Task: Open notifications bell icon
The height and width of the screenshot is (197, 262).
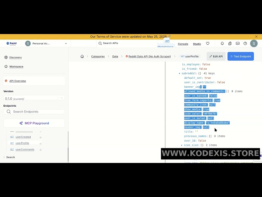Action: pos(222,44)
